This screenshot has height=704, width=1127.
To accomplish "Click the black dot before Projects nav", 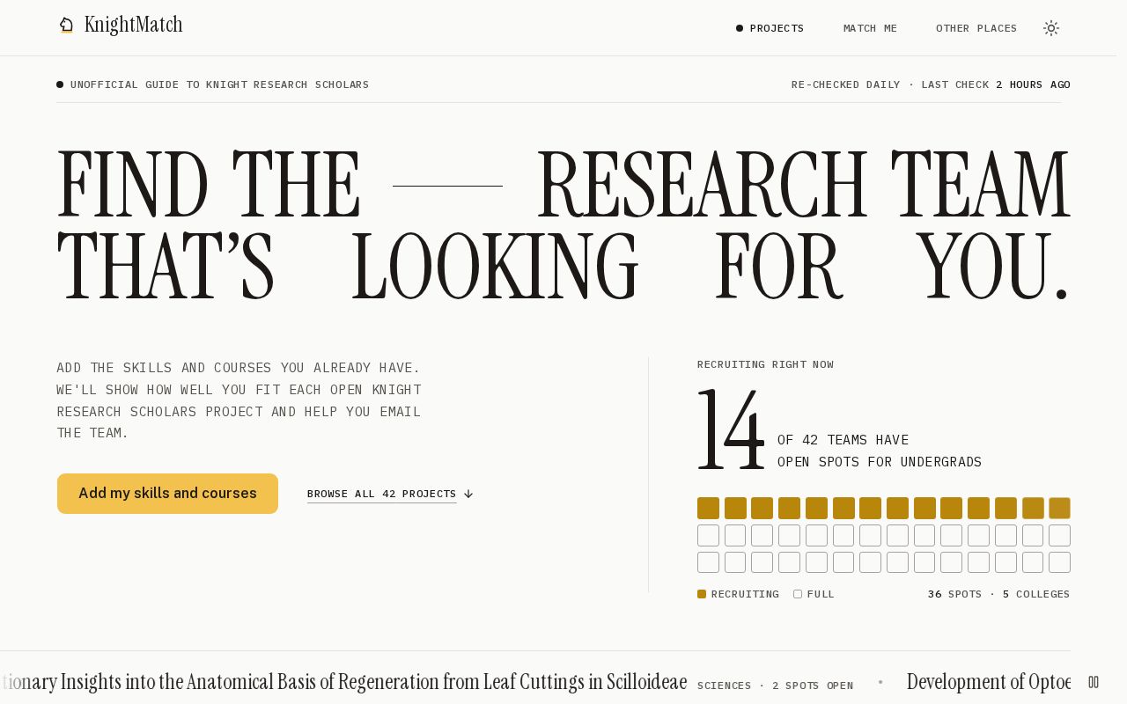I will (740, 28).
